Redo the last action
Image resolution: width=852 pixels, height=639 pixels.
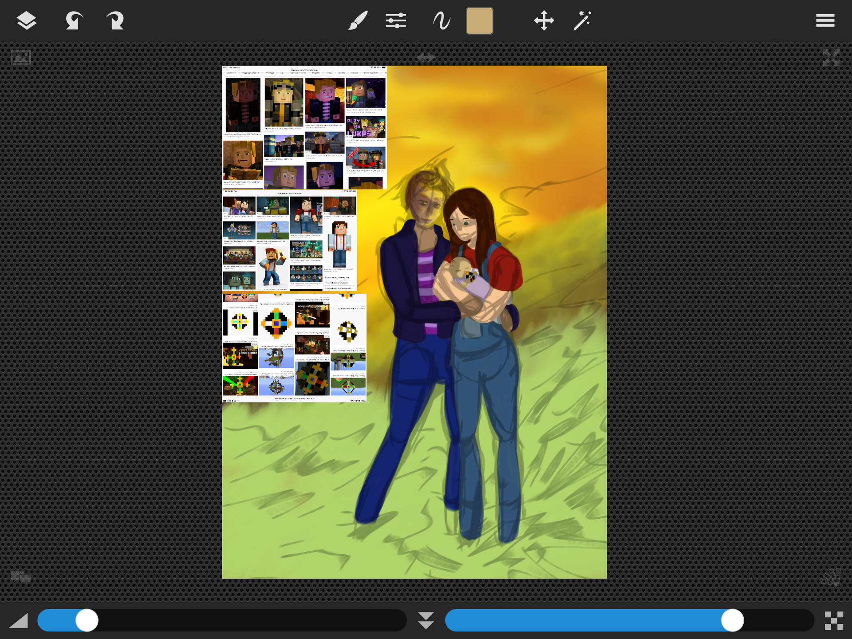tap(115, 20)
